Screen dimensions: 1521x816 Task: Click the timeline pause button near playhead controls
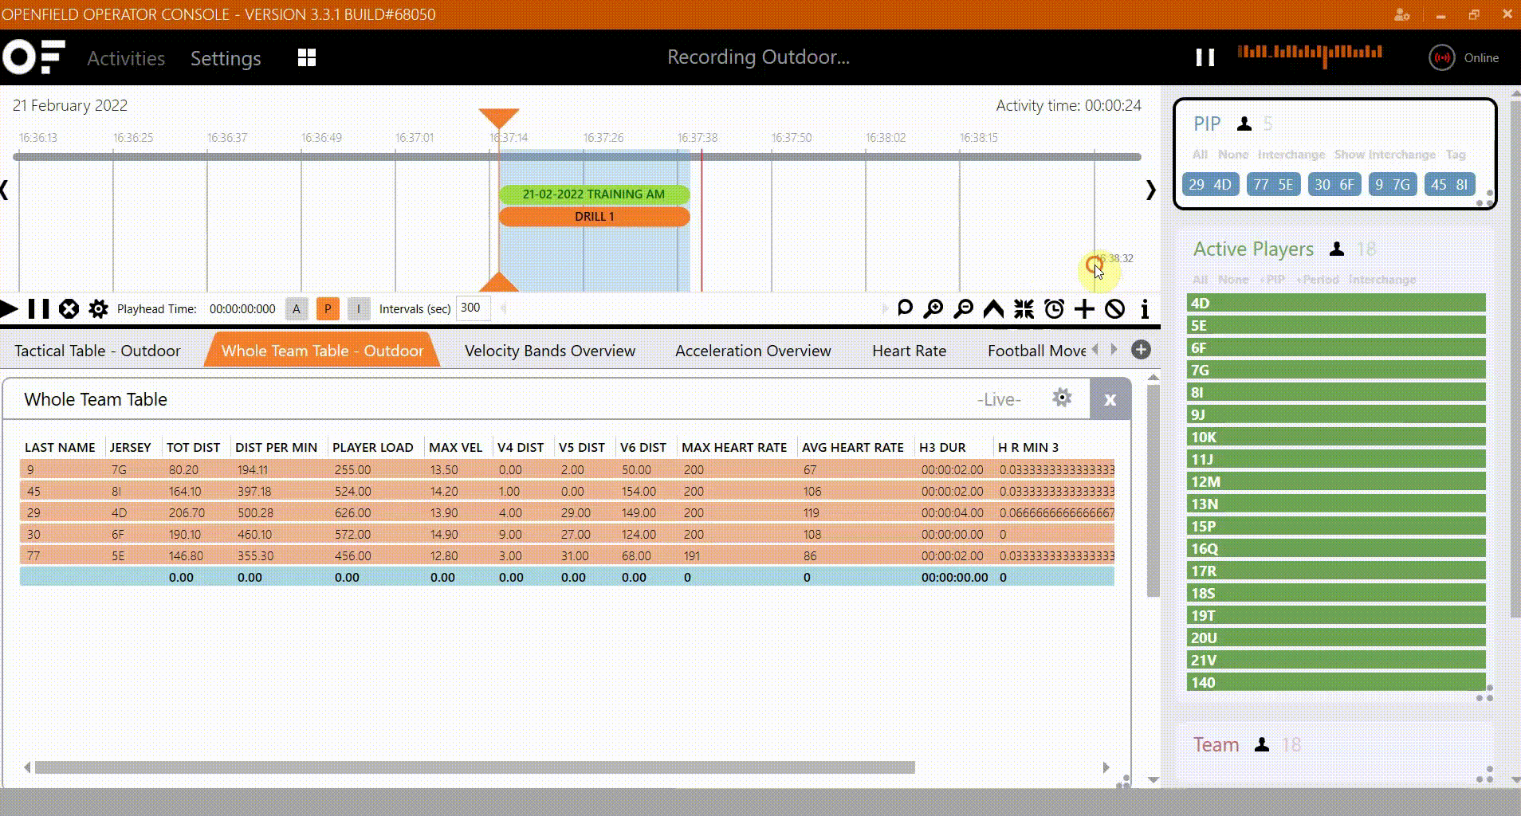[38, 308]
